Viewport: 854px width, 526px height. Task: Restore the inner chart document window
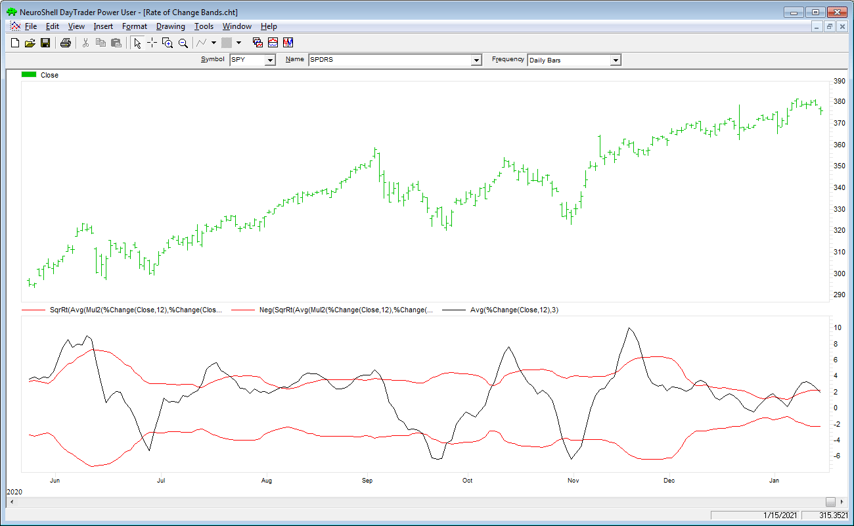tap(829, 26)
